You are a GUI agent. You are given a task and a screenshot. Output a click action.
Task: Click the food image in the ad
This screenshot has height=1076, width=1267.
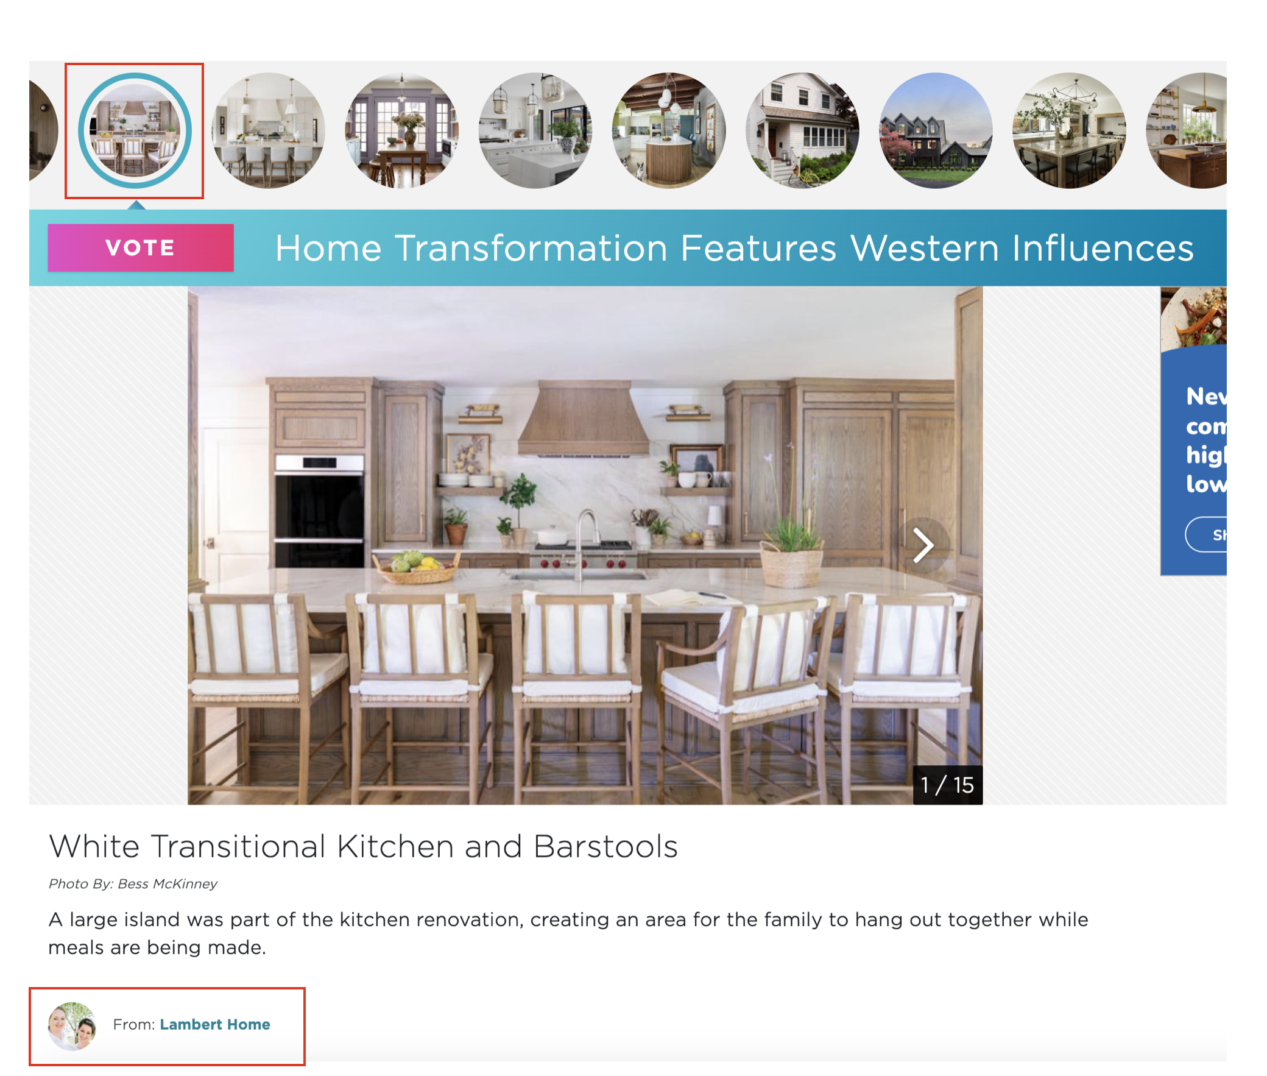click(1194, 317)
